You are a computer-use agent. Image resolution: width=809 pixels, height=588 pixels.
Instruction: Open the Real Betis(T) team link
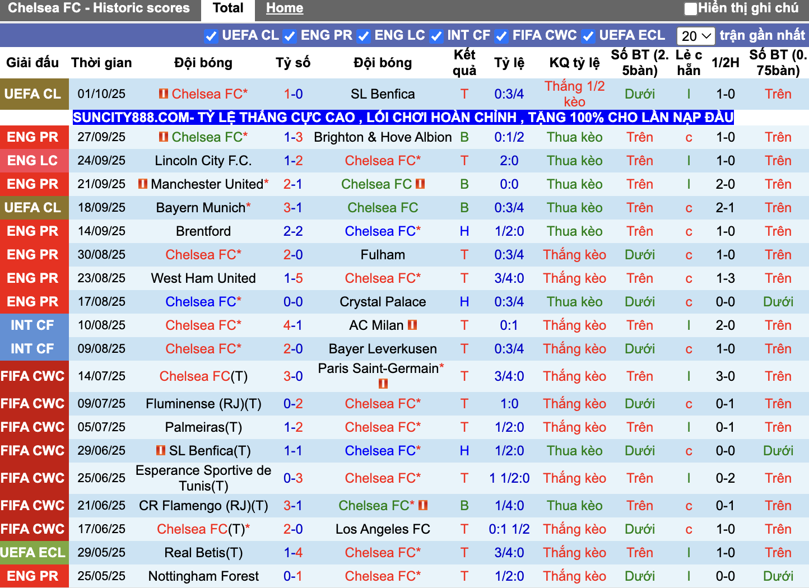coord(203,553)
